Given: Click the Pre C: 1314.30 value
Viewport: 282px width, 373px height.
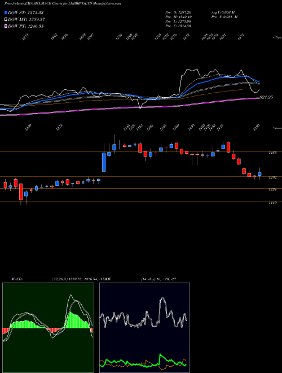Looking at the screenshot, I should [x=178, y=26].
